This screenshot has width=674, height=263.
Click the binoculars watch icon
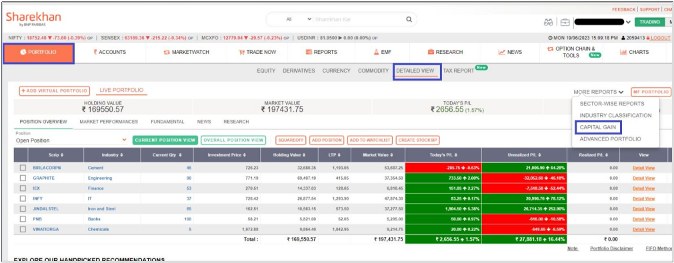pyautogui.click(x=548, y=23)
